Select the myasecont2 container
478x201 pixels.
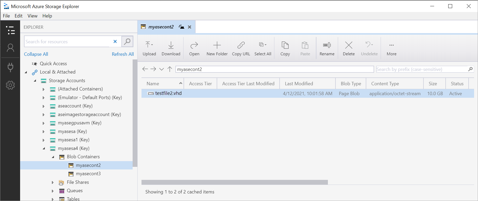(x=76, y=165)
